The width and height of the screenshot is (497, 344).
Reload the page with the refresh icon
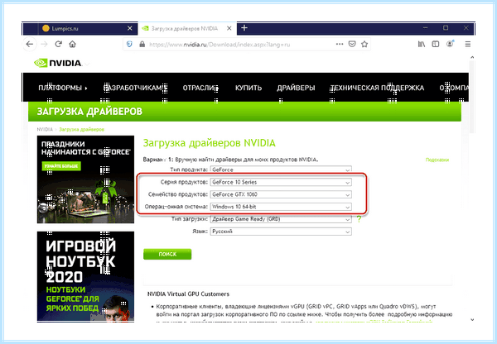(58, 44)
